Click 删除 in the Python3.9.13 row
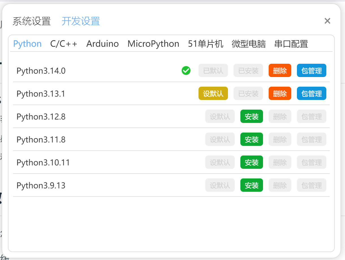The width and height of the screenshot is (345, 260). pyautogui.click(x=280, y=185)
